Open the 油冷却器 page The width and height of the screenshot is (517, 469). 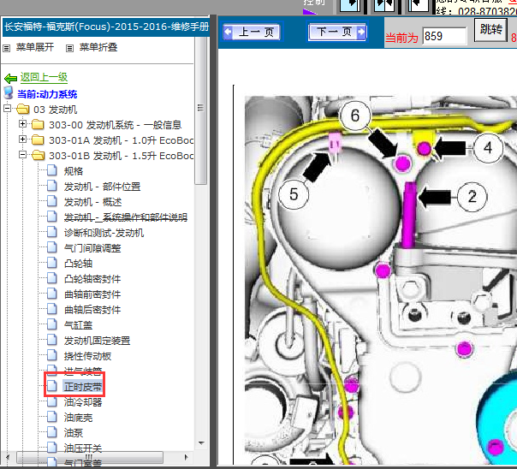[x=83, y=402]
